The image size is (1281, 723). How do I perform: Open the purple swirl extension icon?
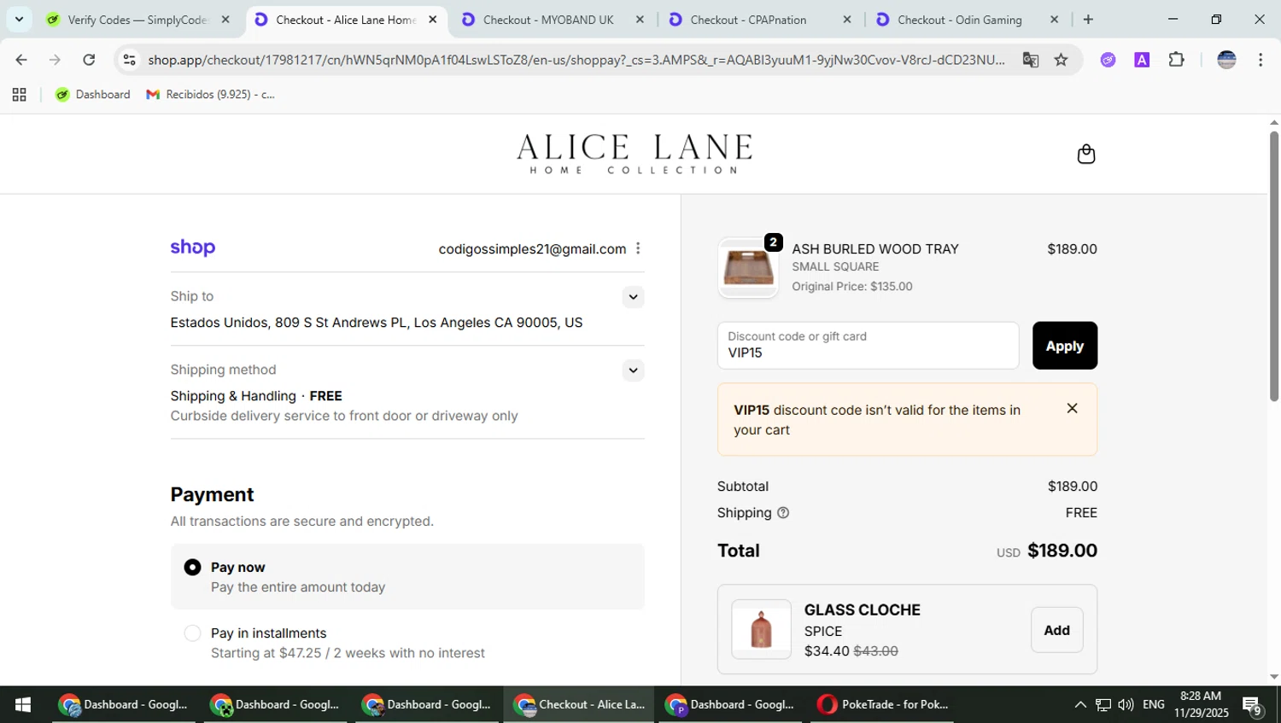point(1108,60)
